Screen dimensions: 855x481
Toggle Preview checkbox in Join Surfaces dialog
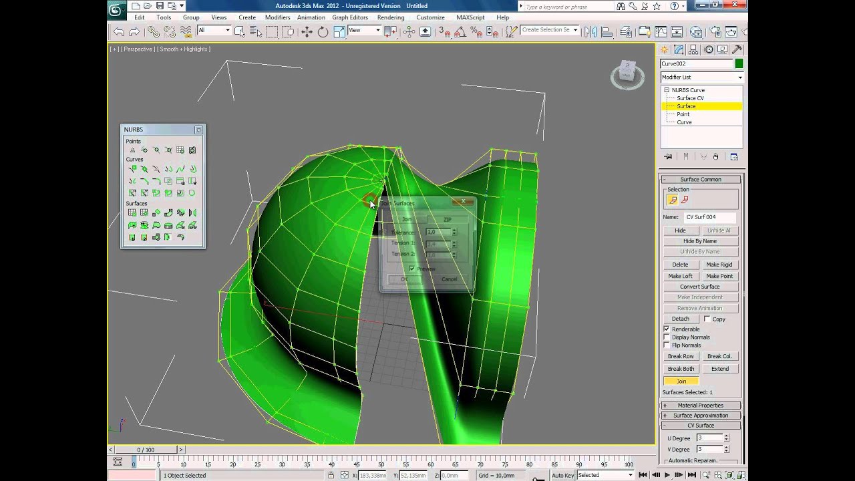411,269
